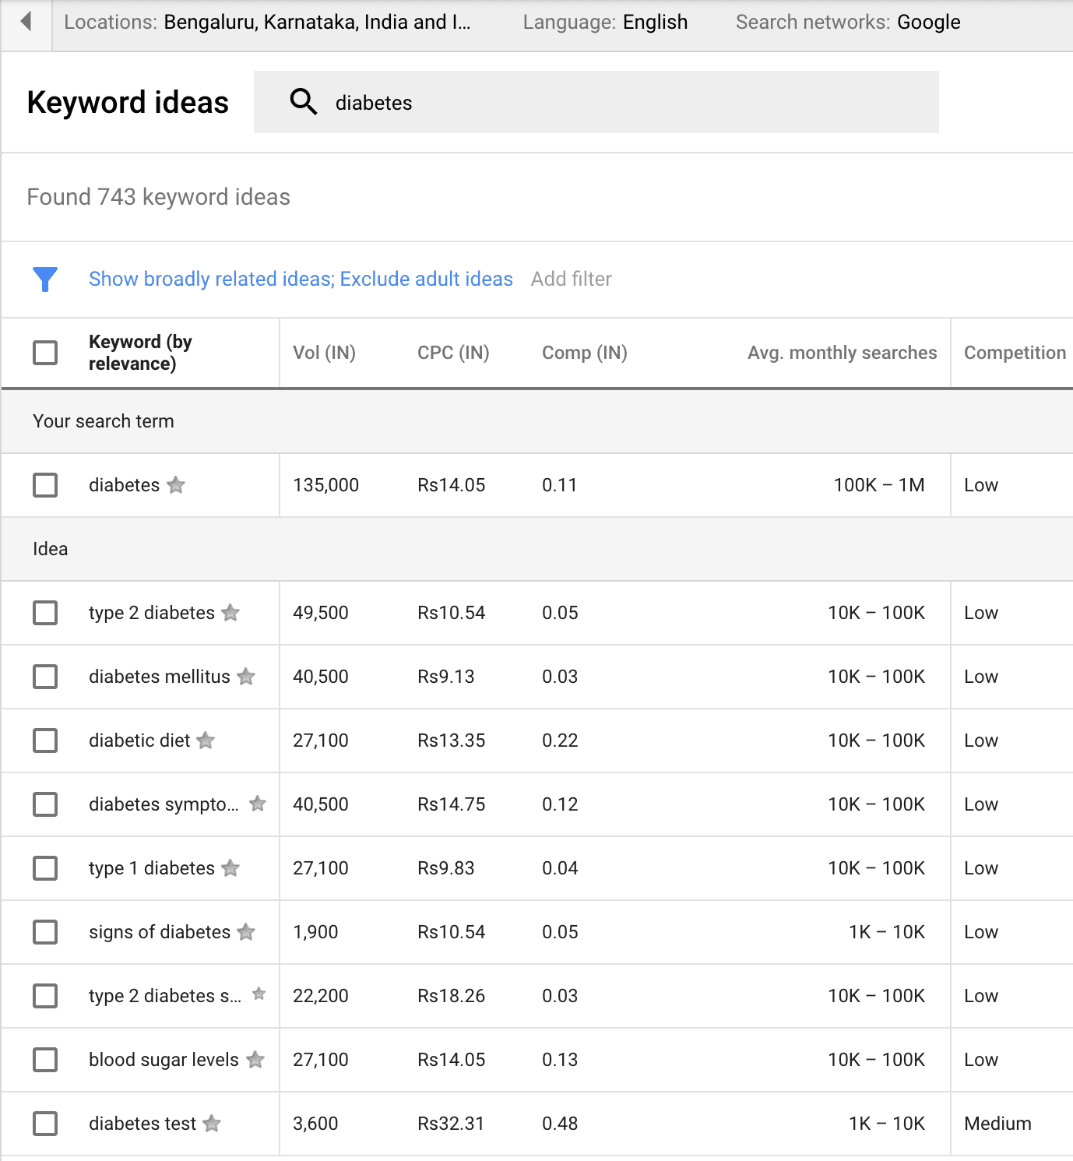Sort by Competition column header
Image resolution: width=1073 pixels, height=1161 pixels.
(x=1015, y=353)
